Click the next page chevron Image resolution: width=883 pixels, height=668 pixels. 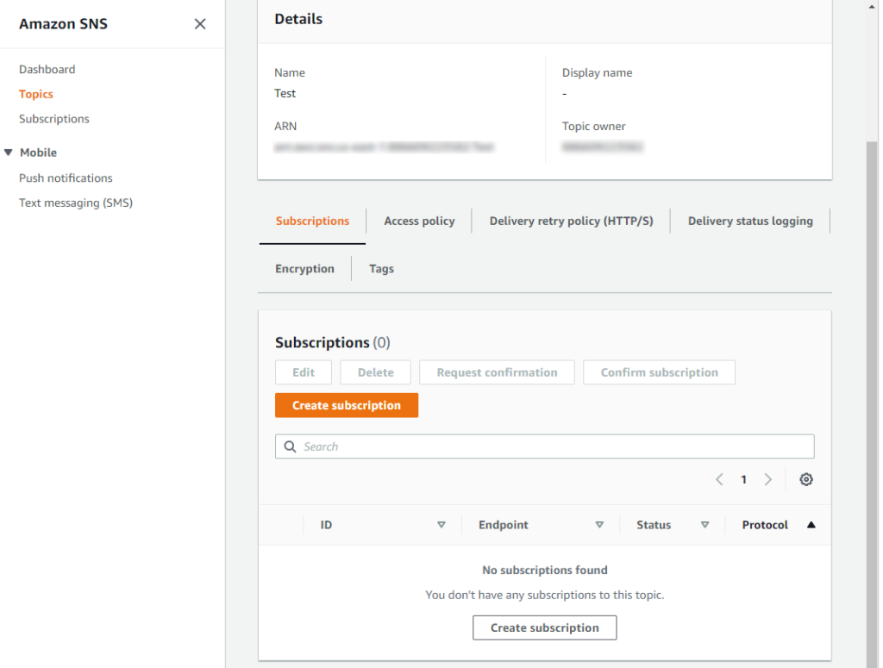pos(767,479)
